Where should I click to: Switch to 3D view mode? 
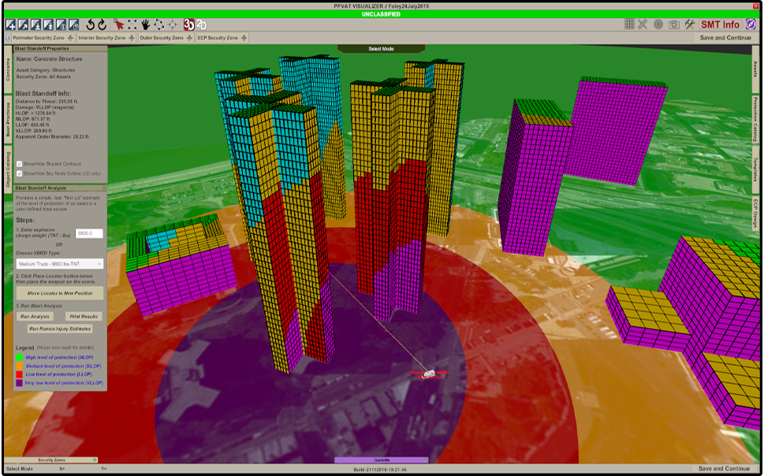pos(189,24)
